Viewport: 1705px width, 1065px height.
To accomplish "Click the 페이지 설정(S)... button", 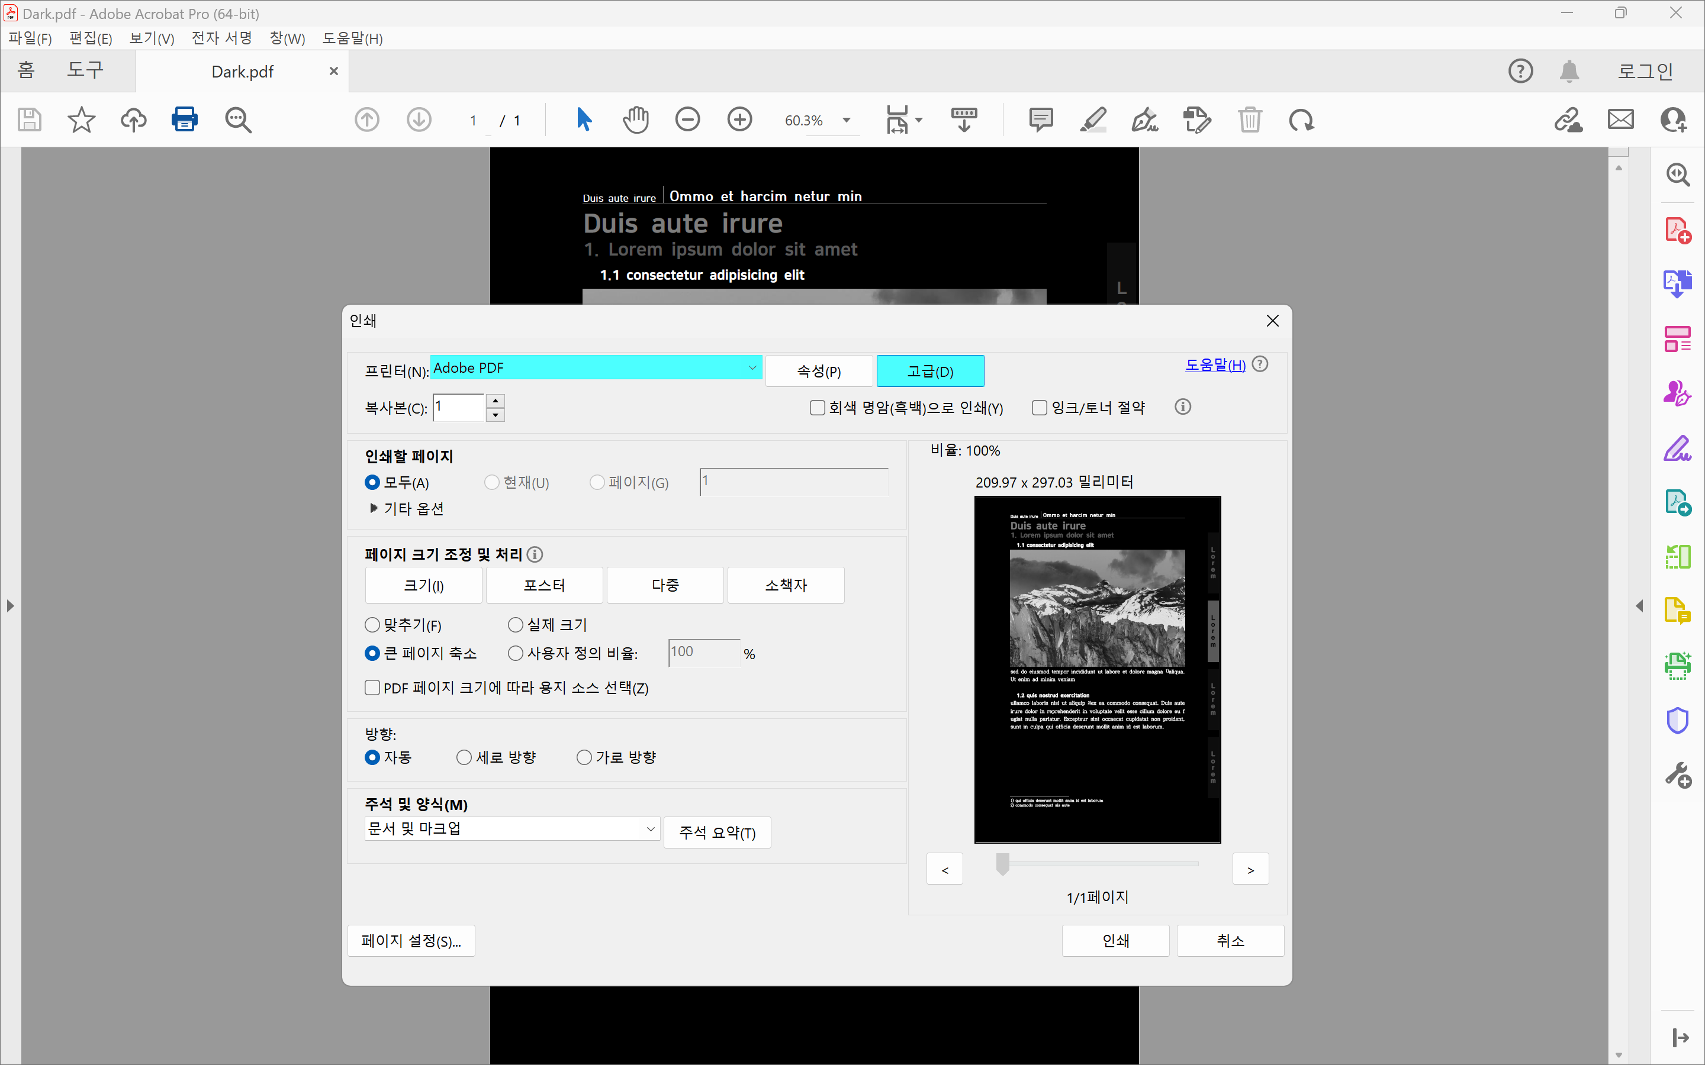I will (411, 941).
